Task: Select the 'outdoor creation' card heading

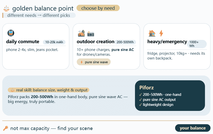Action: (95, 42)
